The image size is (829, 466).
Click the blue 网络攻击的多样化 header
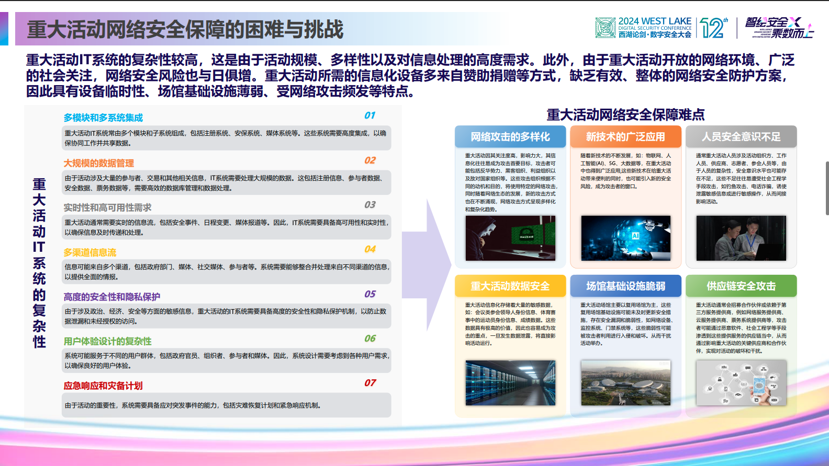tap(510, 137)
